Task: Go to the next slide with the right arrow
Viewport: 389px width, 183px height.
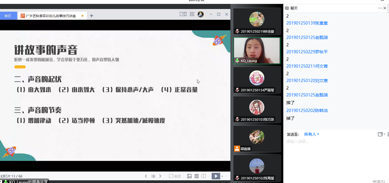Action: click(x=160, y=176)
